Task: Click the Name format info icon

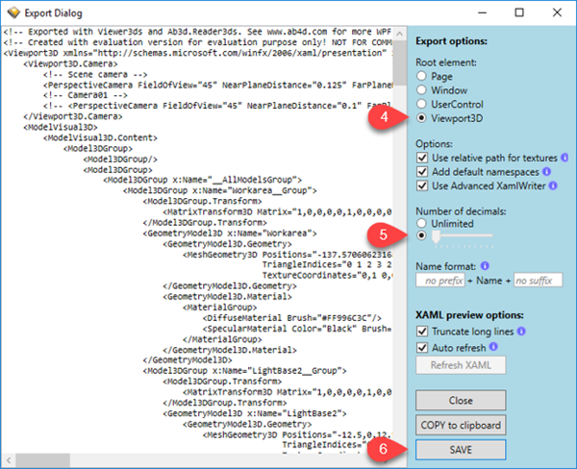Action: click(x=483, y=264)
